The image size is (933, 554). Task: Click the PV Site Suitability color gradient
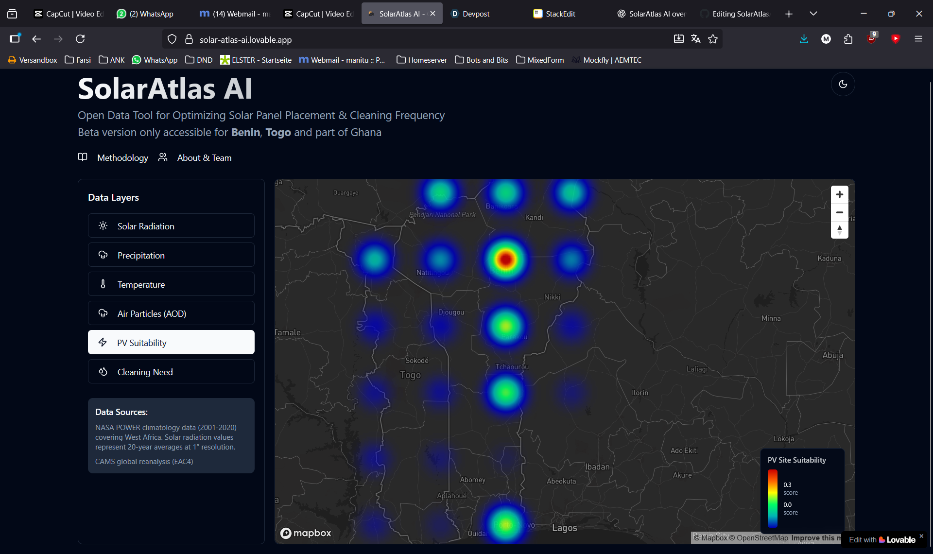click(772, 498)
